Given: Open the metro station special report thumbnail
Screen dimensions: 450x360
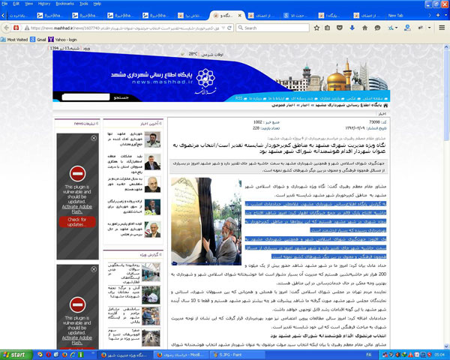Looking at the screenshot, I should [151, 272].
